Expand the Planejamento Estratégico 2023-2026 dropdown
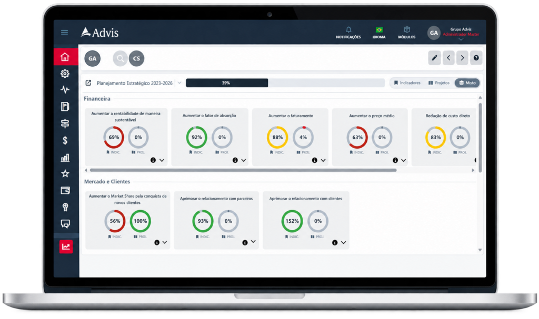Viewport: 539px width, 319px height. coord(179,83)
